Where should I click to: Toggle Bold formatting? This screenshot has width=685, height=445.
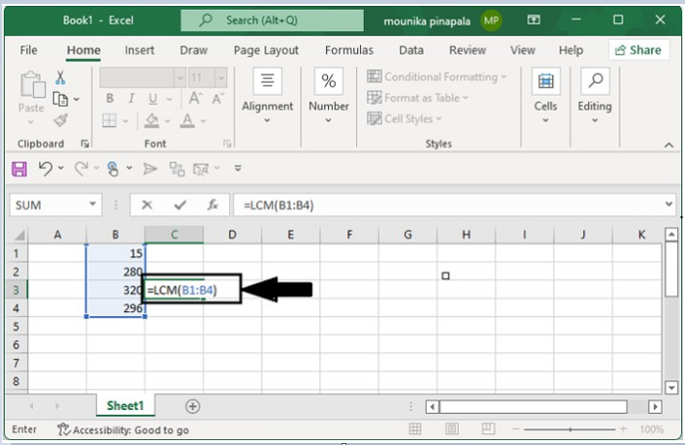click(110, 99)
